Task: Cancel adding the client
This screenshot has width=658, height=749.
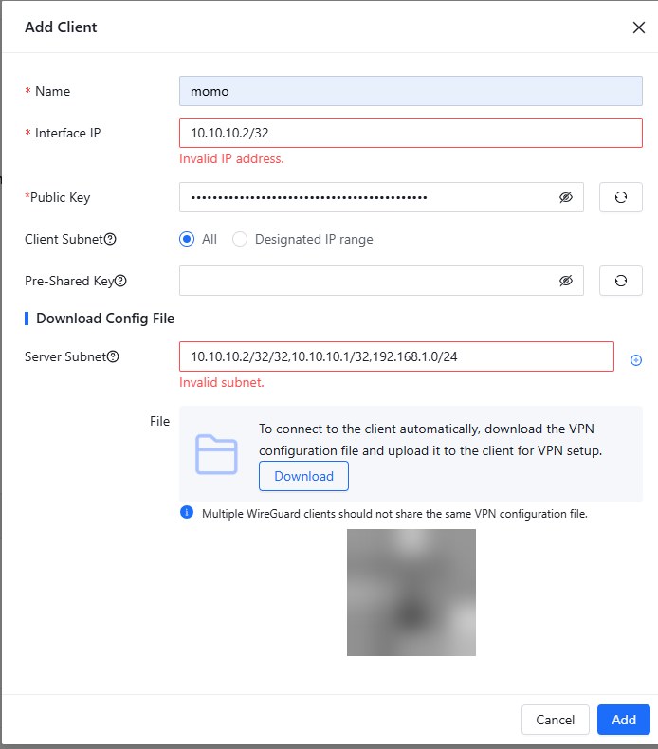Action: (556, 720)
